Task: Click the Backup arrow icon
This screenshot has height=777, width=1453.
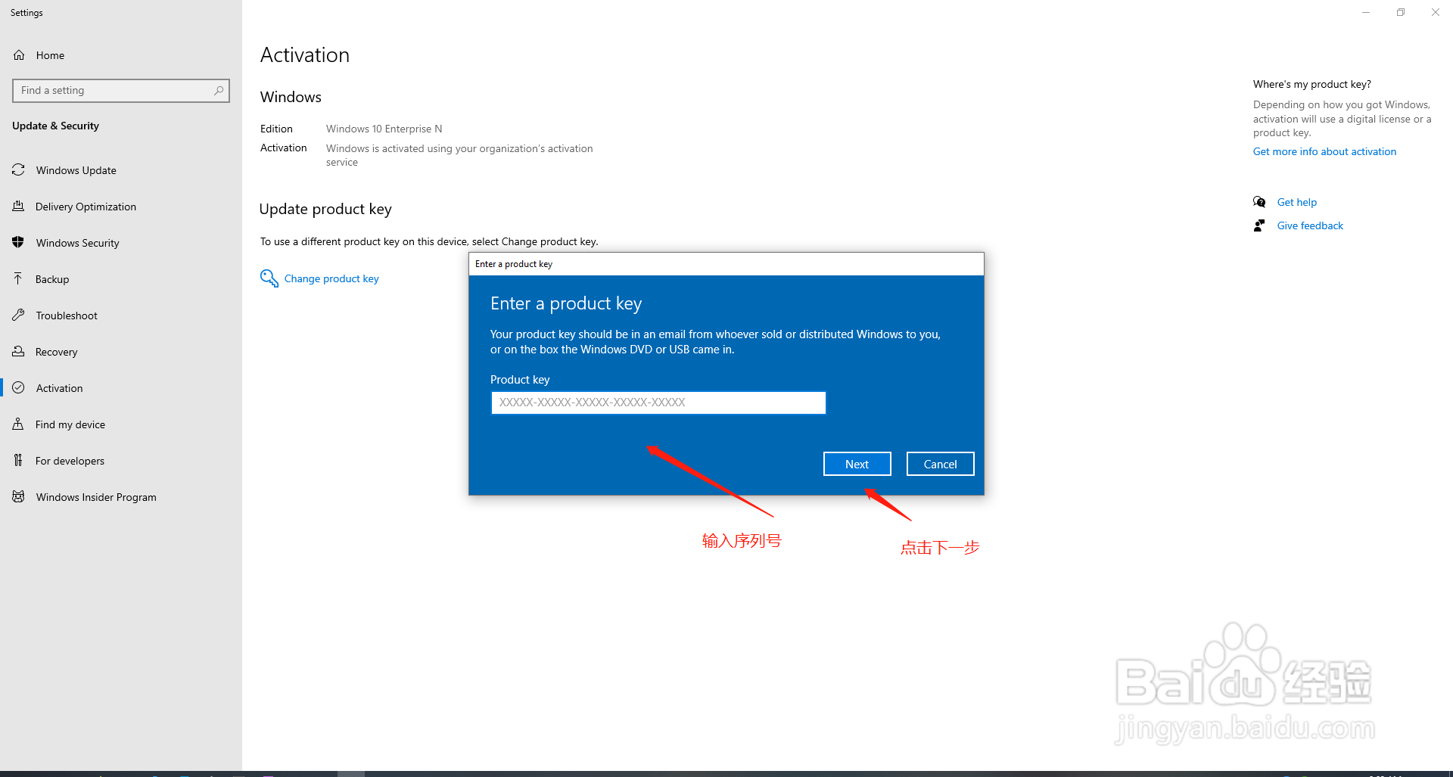Action: click(x=18, y=279)
